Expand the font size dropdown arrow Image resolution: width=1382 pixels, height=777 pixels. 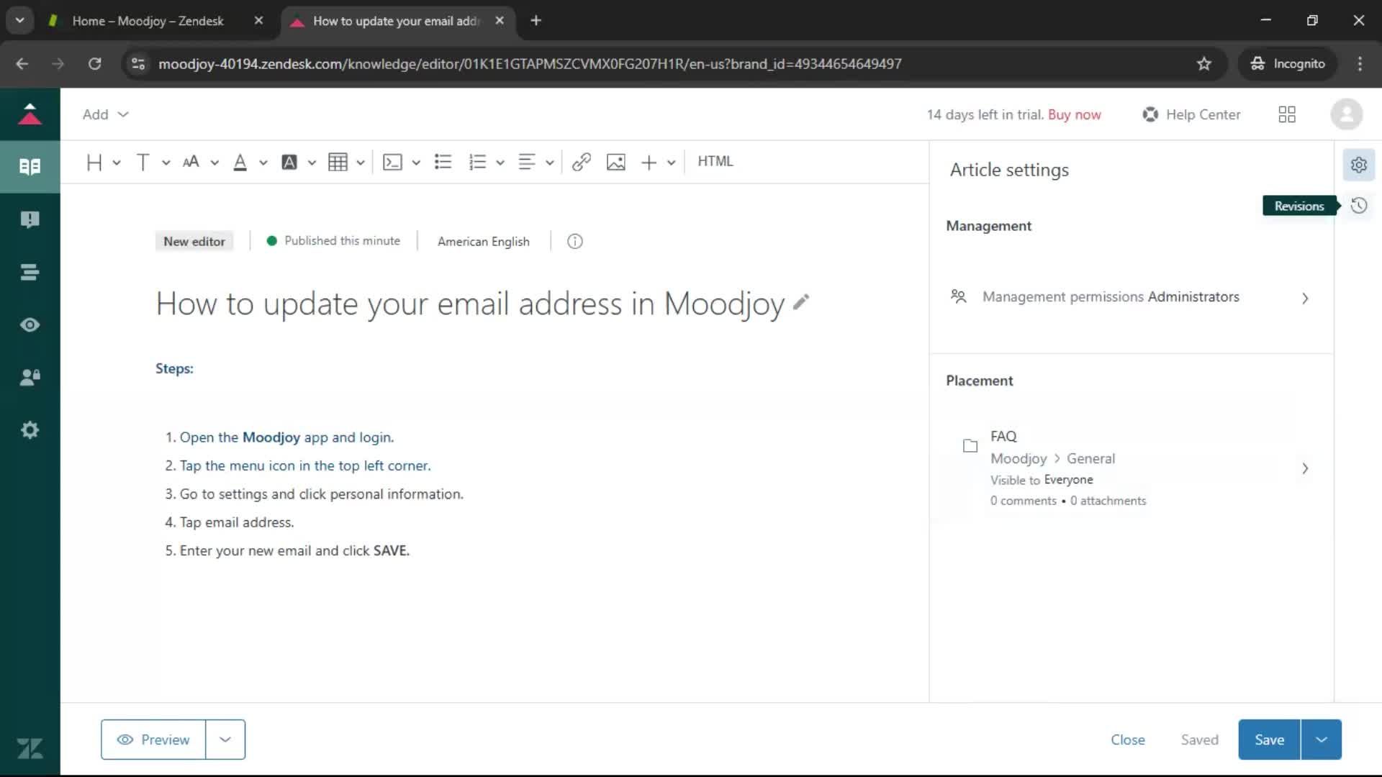(x=214, y=163)
